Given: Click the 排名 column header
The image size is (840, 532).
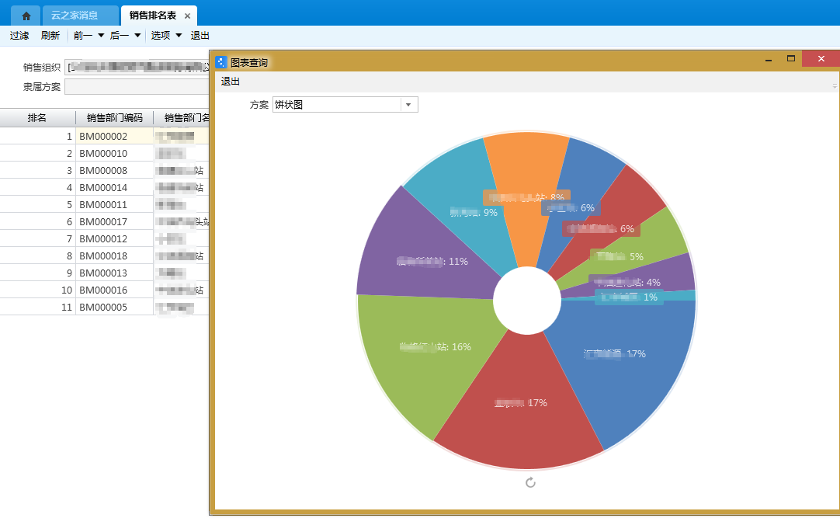Looking at the screenshot, I should pos(37,118).
